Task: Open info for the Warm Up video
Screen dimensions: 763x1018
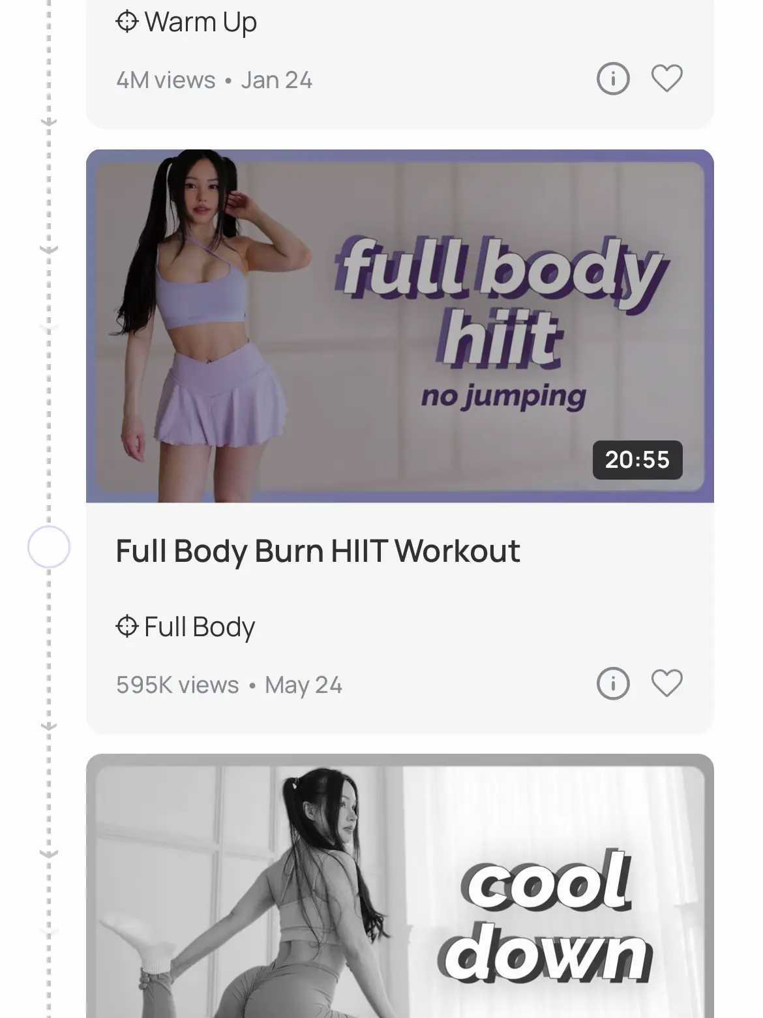Action: tap(613, 79)
